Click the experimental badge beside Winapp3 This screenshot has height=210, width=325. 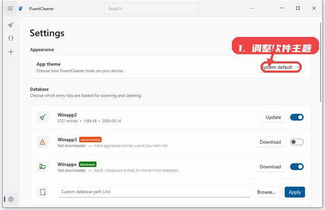pos(90,139)
